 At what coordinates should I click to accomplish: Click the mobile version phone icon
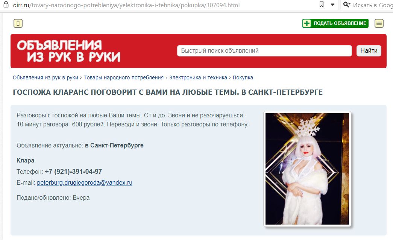click(x=18, y=23)
